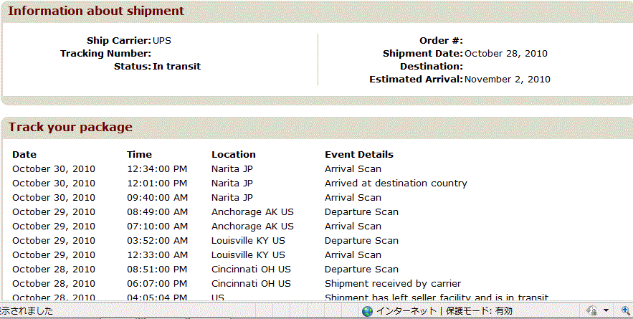
Task: Click the Location column header
Action: (x=233, y=155)
